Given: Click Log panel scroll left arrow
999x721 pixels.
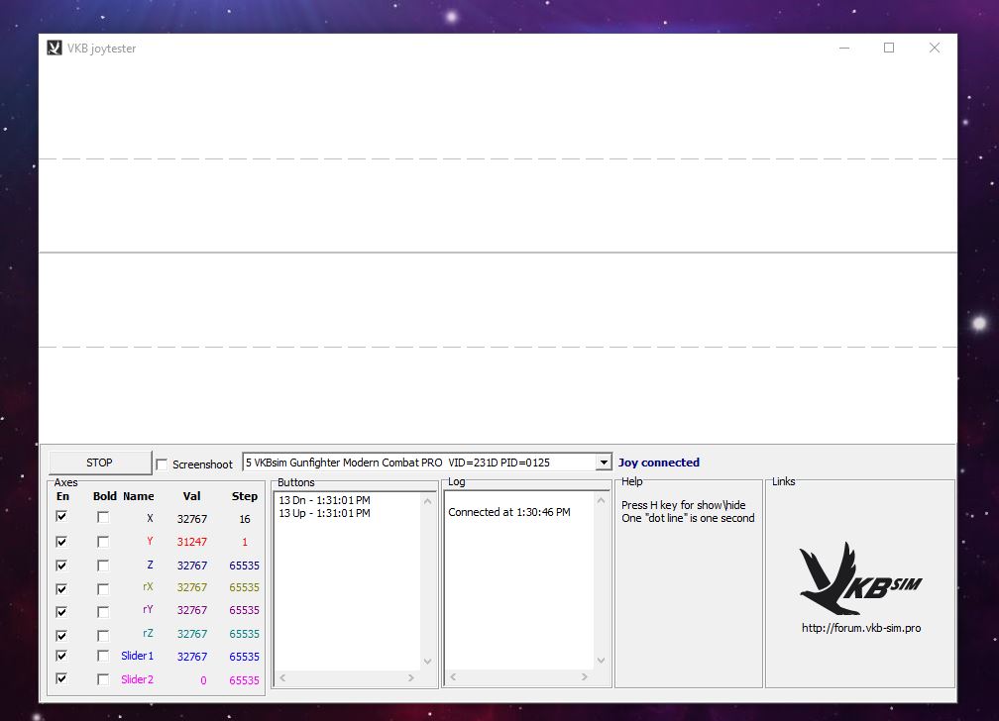Looking at the screenshot, I should (453, 677).
